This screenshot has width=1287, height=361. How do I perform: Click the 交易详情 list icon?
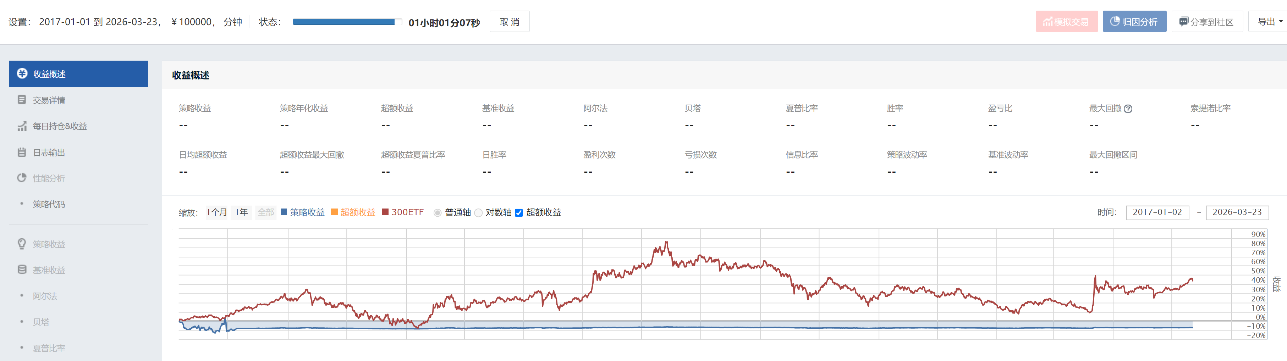coord(22,100)
